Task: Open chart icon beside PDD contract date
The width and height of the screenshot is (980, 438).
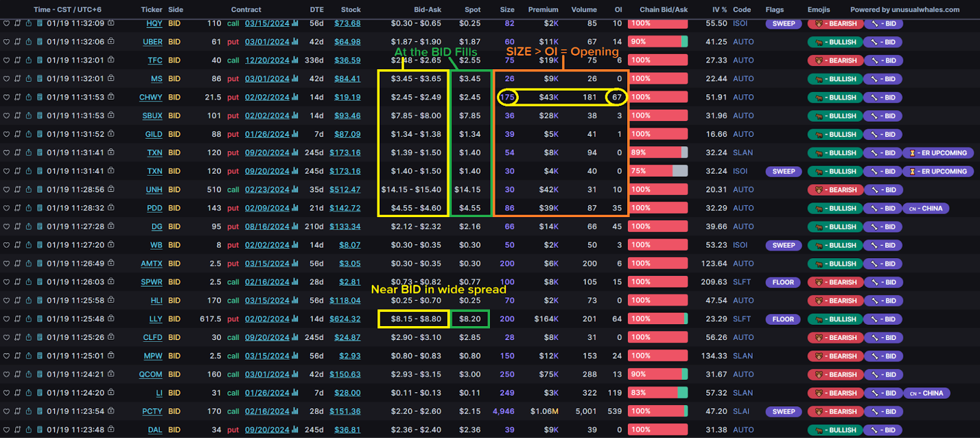Action: pos(295,208)
